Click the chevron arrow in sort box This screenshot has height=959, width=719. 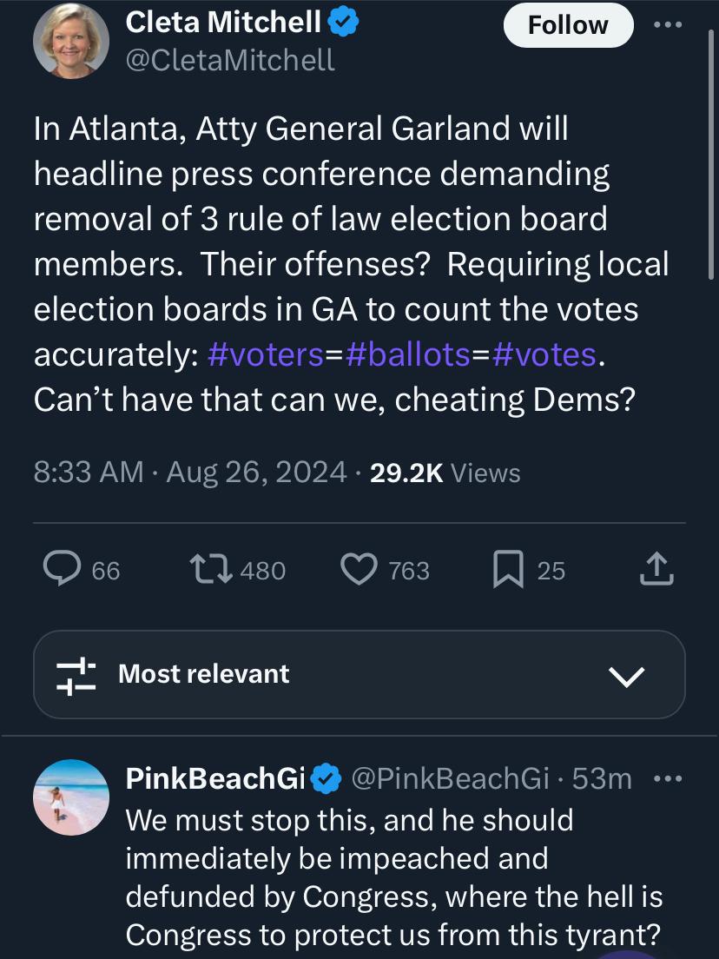[x=627, y=677]
